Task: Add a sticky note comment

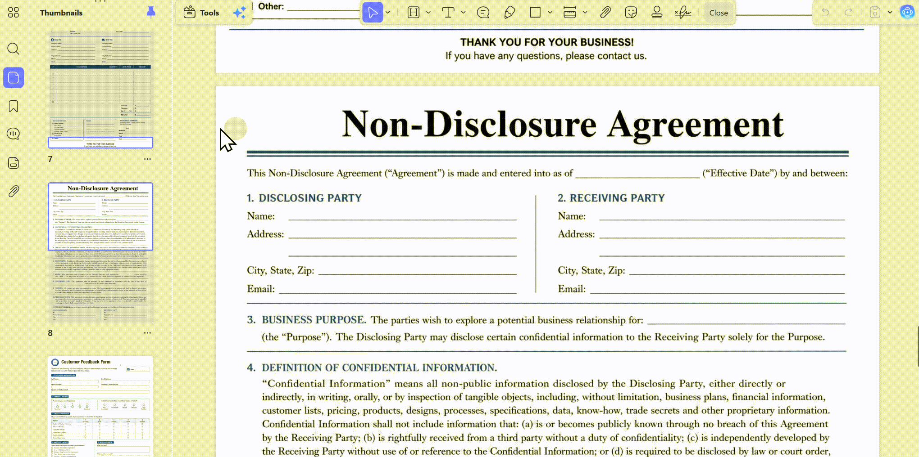Action: coord(483,13)
